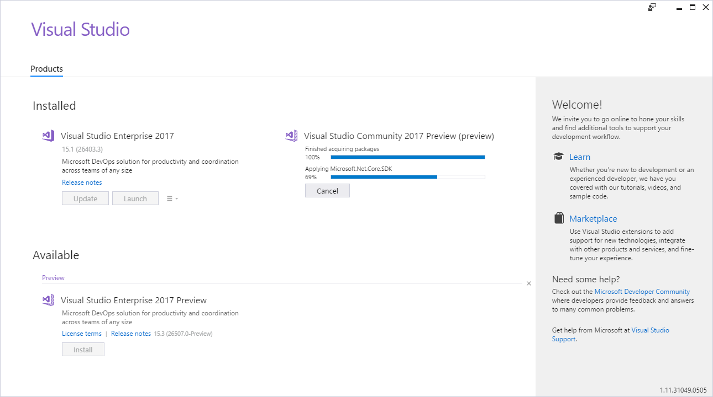
Task: Open the Visual Studio Support link
Action: click(650, 330)
